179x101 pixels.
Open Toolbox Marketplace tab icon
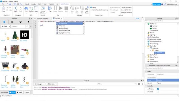pos(4,22)
